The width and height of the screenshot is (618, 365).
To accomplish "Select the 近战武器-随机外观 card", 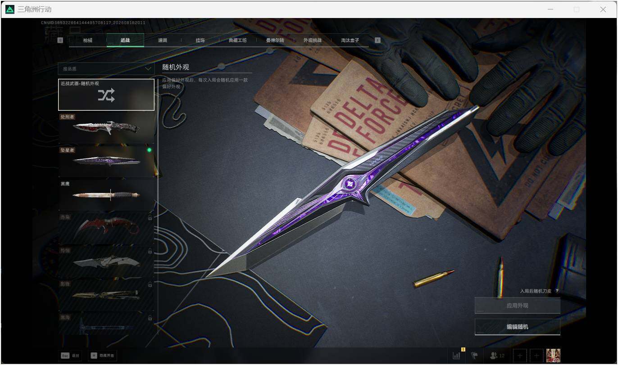I will [x=106, y=95].
